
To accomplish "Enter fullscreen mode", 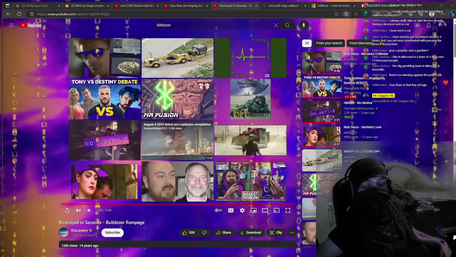I will pos(288,211).
